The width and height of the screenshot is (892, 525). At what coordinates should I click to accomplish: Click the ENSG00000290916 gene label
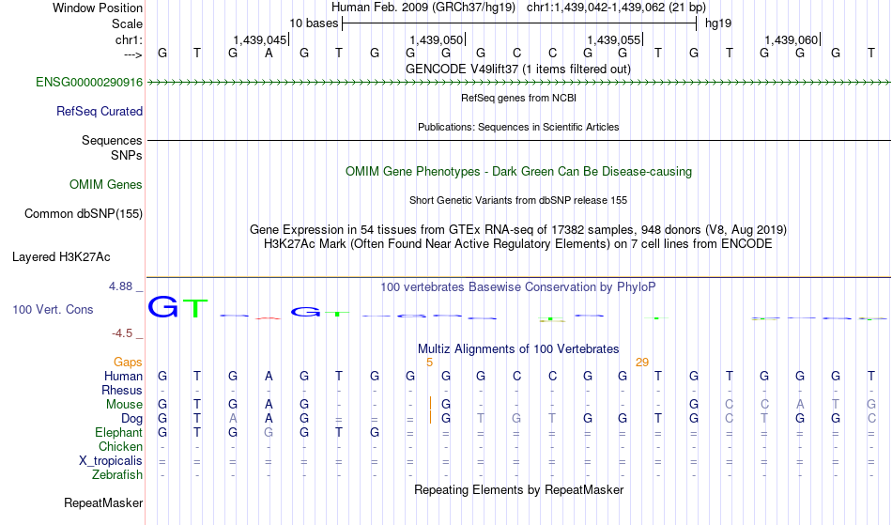tap(89, 82)
